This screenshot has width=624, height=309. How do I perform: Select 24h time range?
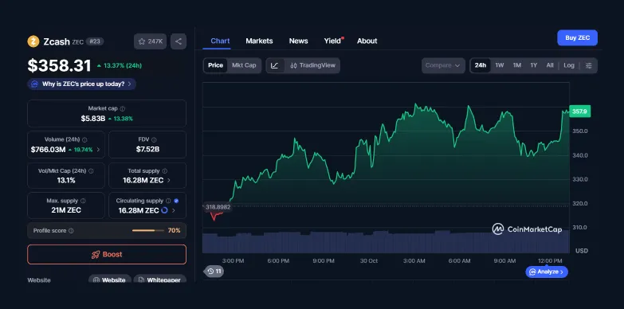click(x=481, y=65)
